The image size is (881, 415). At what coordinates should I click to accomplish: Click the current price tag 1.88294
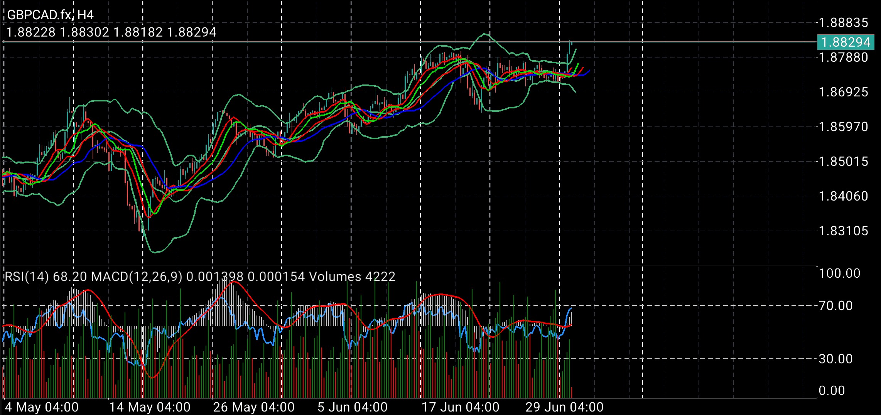tap(846, 42)
